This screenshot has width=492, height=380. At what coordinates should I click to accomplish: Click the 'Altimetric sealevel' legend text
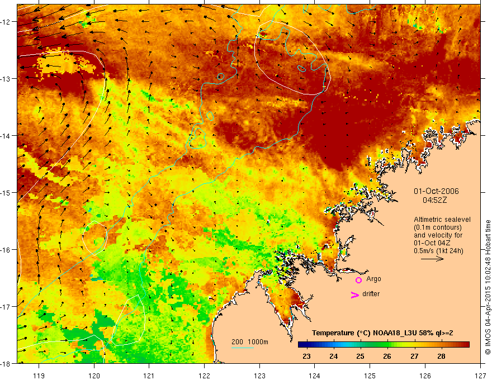pyautogui.click(x=442, y=220)
